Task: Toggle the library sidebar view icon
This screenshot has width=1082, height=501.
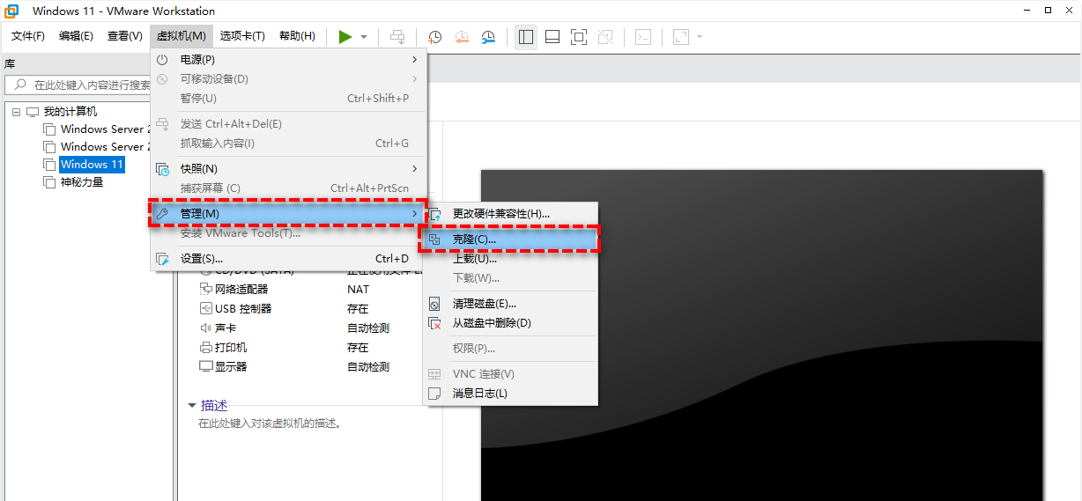Action: click(x=526, y=37)
